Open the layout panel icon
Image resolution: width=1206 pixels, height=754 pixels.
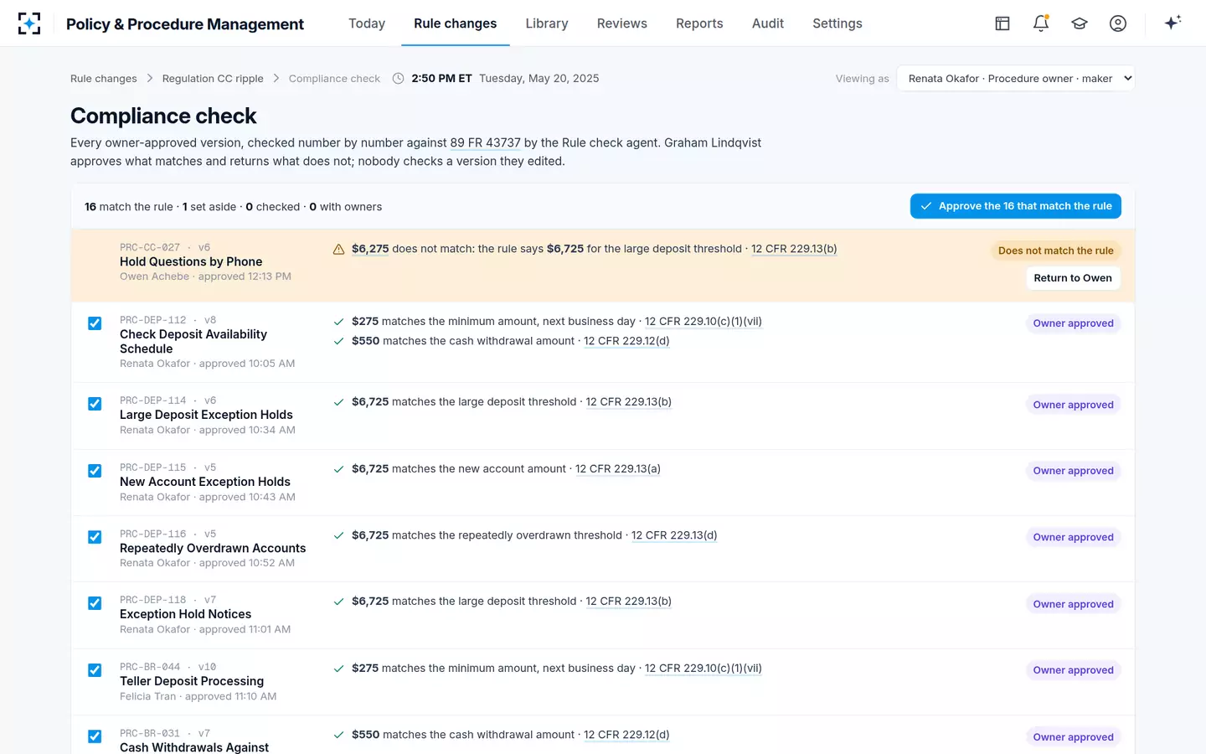click(1002, 23)
